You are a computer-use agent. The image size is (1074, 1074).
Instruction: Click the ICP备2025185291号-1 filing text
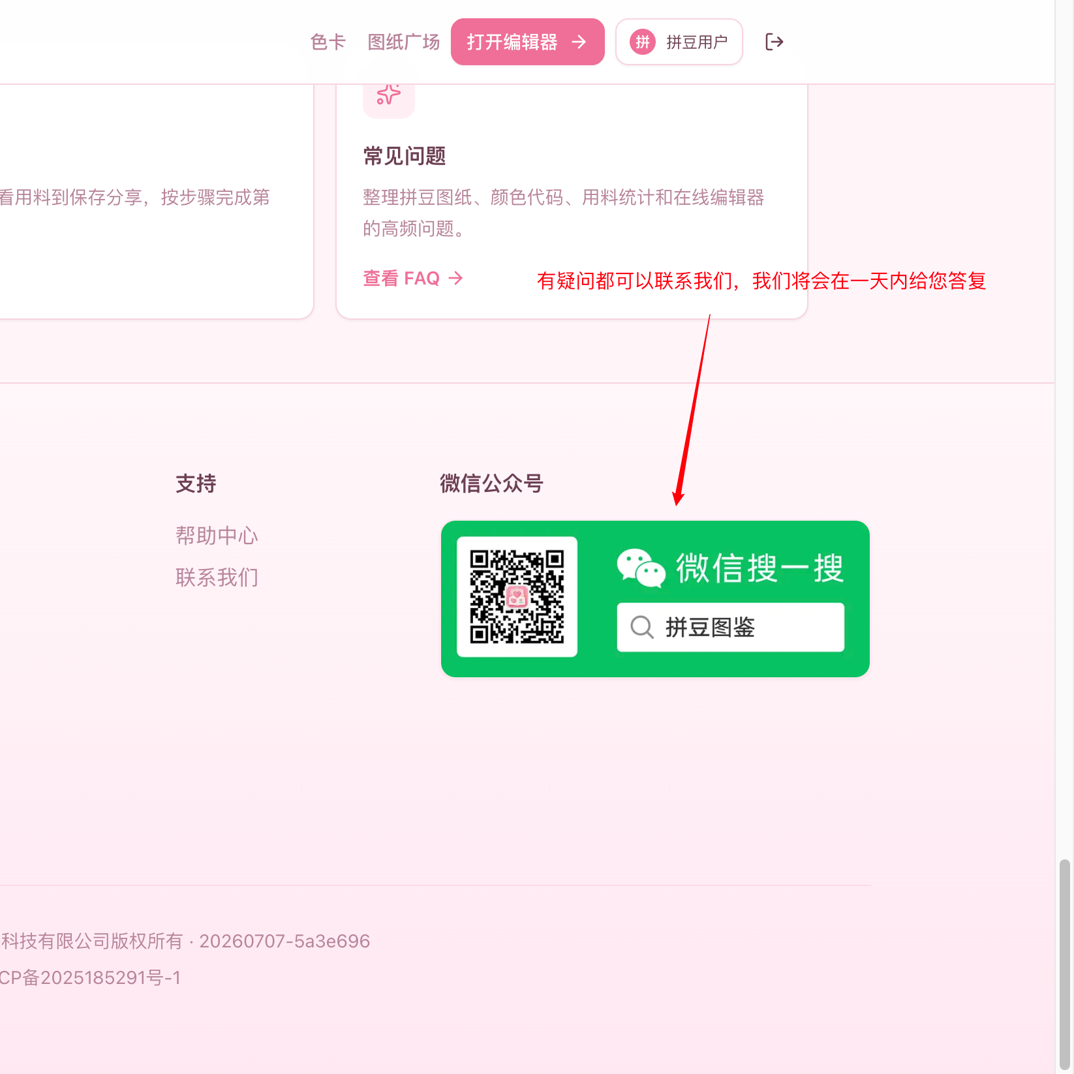pos(90,977)
